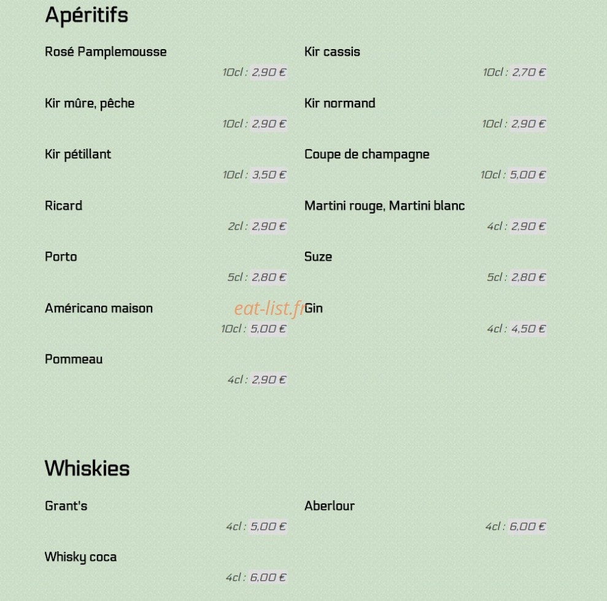
Task: Click the Kir cassis item name
Action: (x=332, y=52)
